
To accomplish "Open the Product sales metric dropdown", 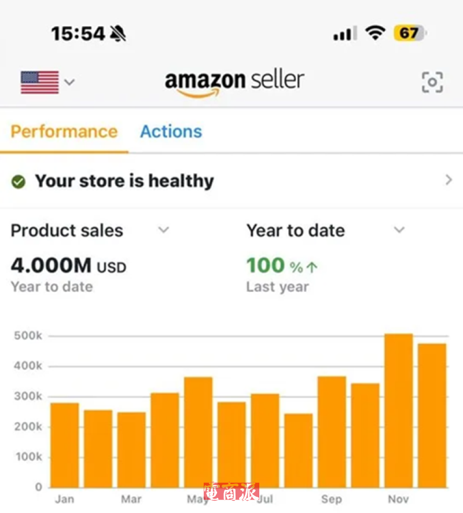I will (x=164, y=230).
